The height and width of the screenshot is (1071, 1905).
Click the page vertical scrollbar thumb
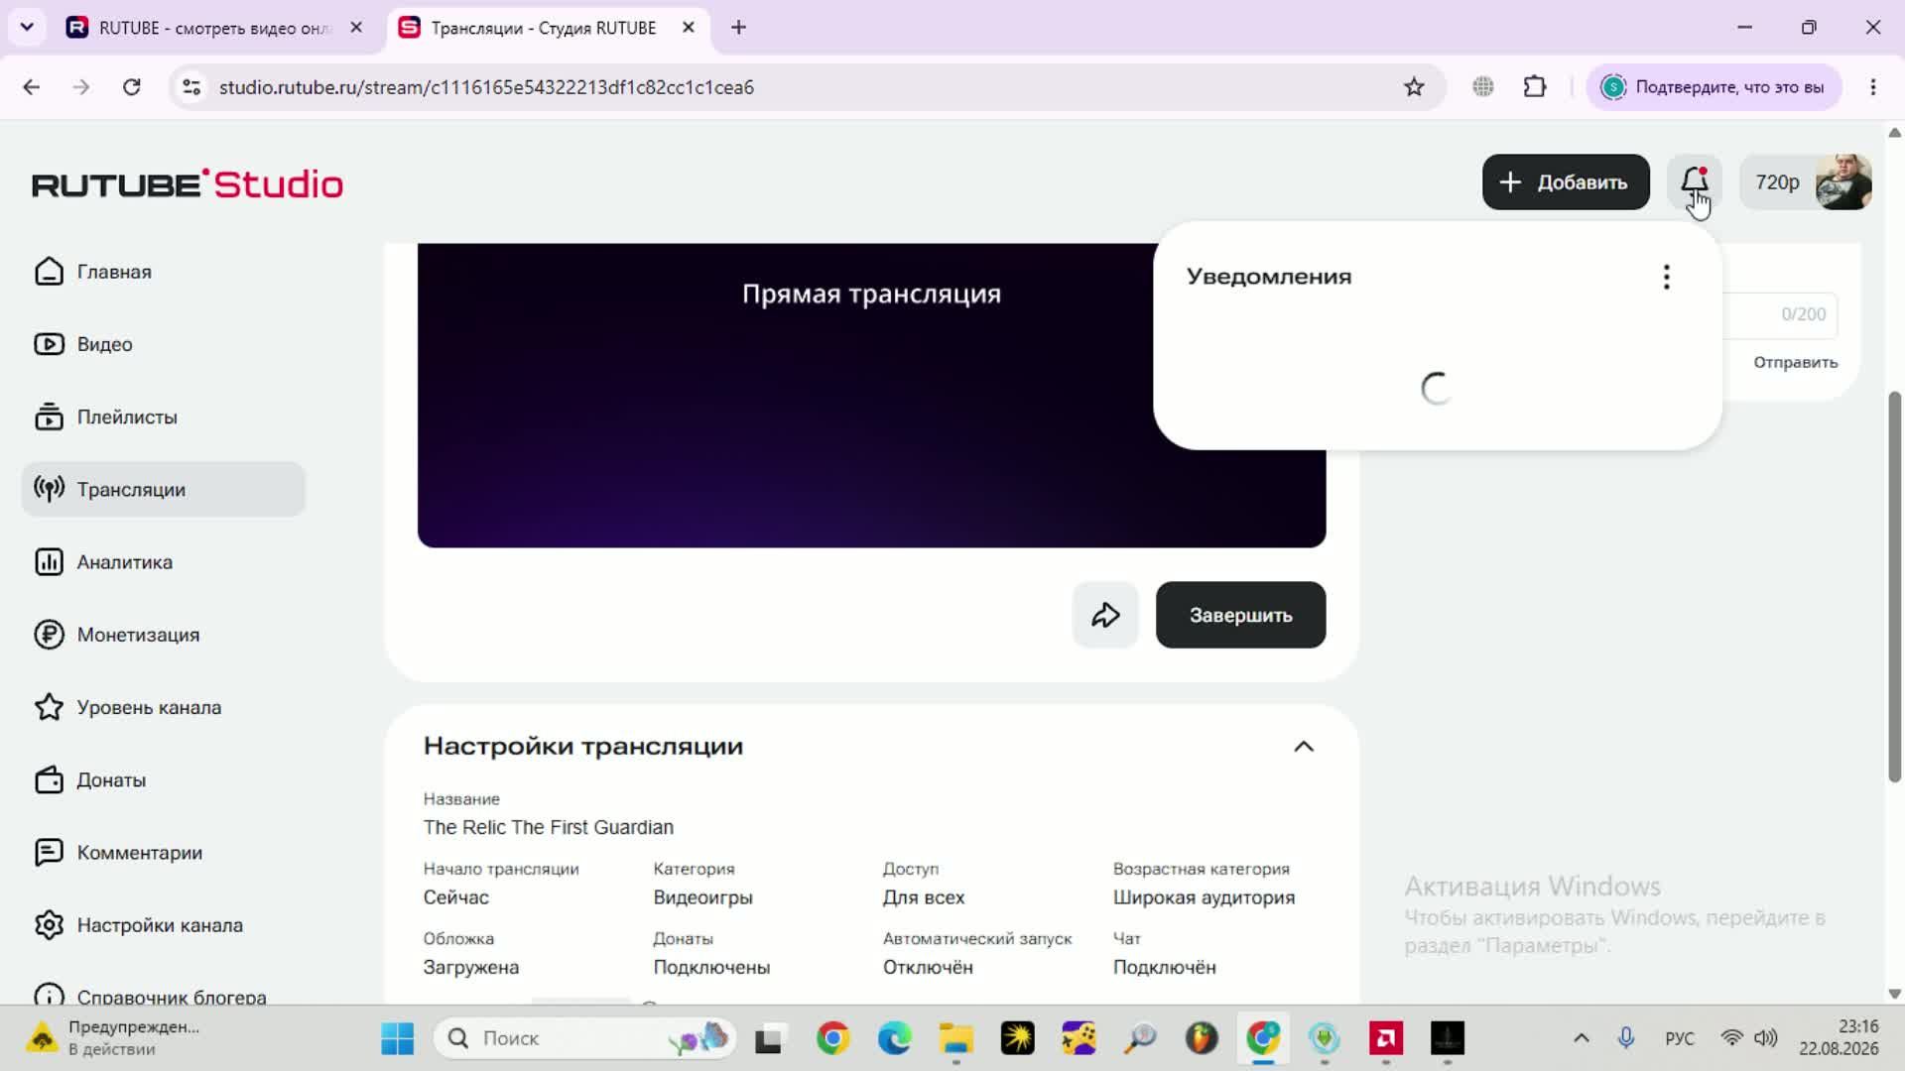pyautogui.click(x=1894, y=587)
